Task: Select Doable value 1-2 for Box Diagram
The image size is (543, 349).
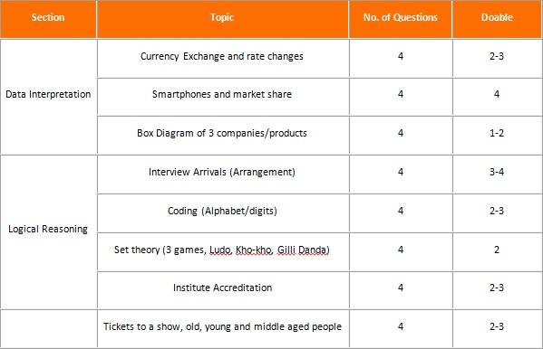Action: point(497,133)
